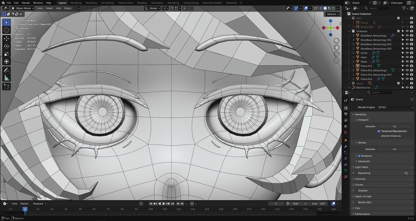416x221 pixels.
Task: Select the Cursor tool in left toolbar
Action: pos(7,30)
